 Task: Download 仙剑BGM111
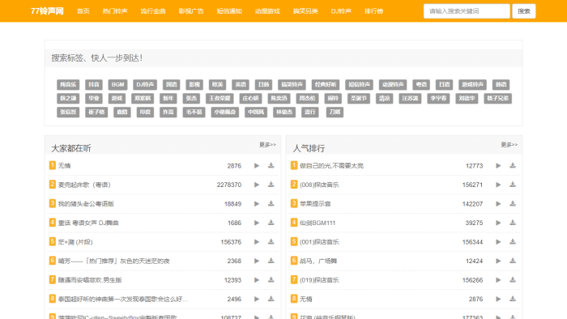513,223
